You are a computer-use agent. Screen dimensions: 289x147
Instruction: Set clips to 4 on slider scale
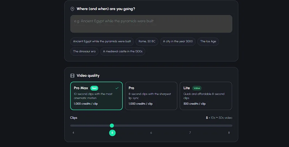[73, 133]
